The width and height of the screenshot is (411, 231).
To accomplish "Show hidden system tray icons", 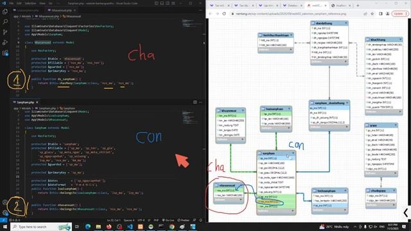I will (355, 227).
